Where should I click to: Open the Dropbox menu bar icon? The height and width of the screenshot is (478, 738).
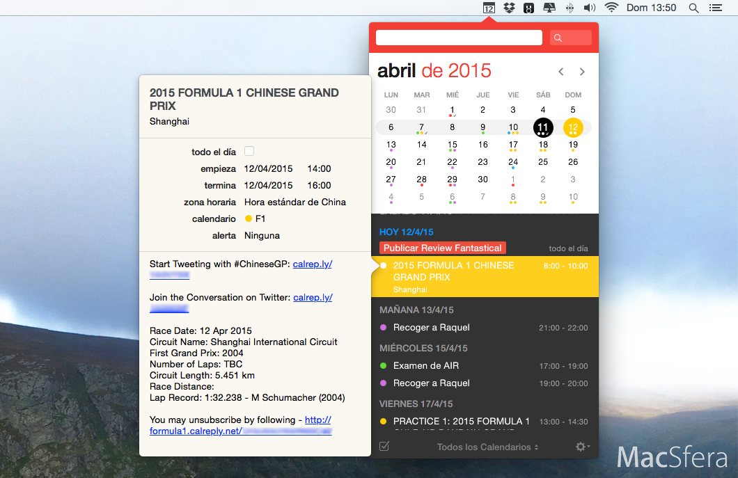tap(509, 8)
